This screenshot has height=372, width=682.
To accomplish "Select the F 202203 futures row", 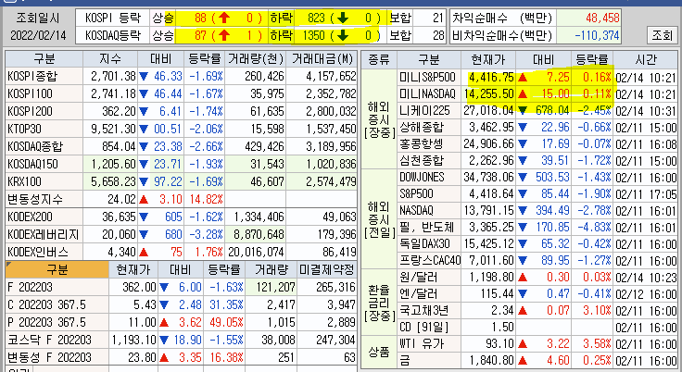I will point(182,287).
